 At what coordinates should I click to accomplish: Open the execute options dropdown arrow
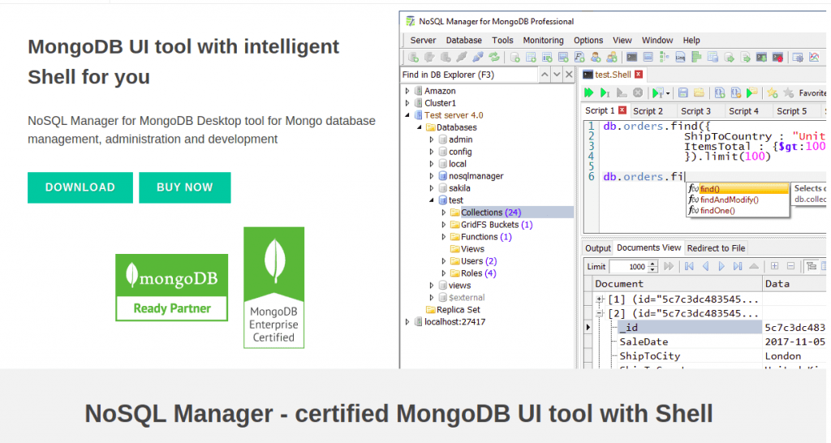668,94
